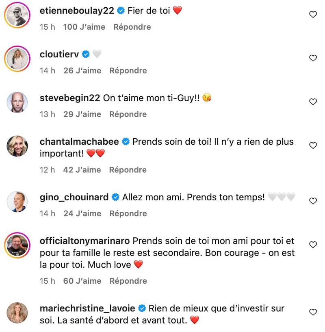This screenshot has height=332, width=325.
Task: Like cloutierv's comment with the heart icon
Action: (x=313, y=58)
